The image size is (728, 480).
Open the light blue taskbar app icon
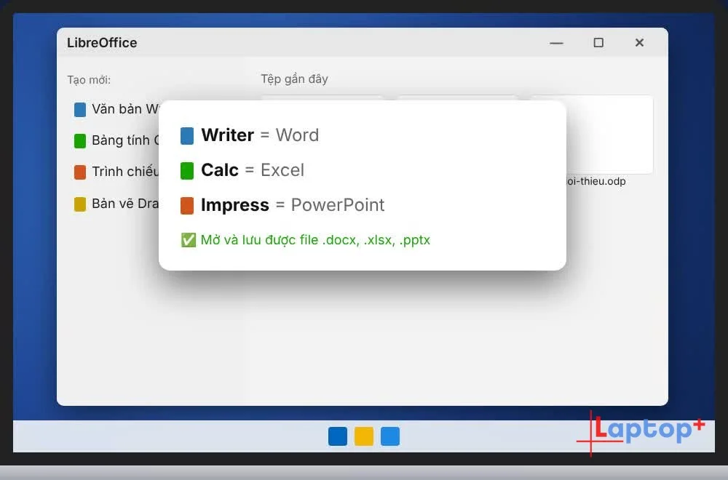pos(390,436)
